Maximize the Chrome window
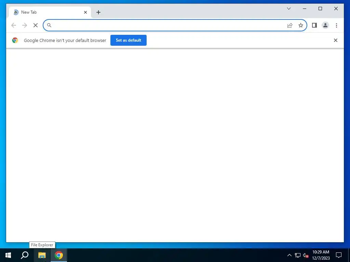 [x=320, y=9]
